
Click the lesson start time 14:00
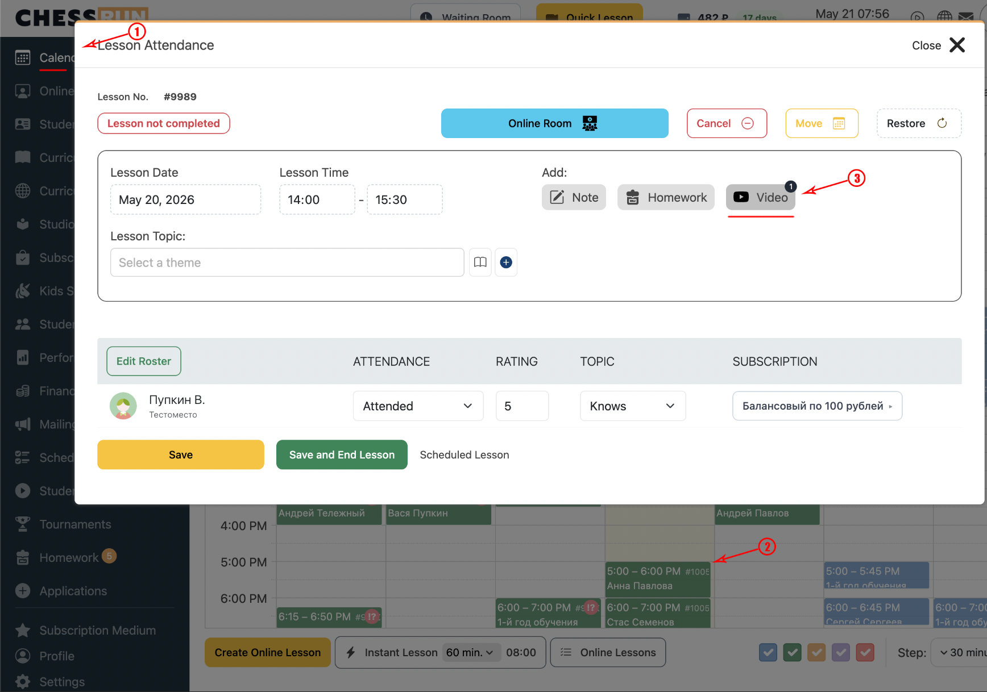317,199
